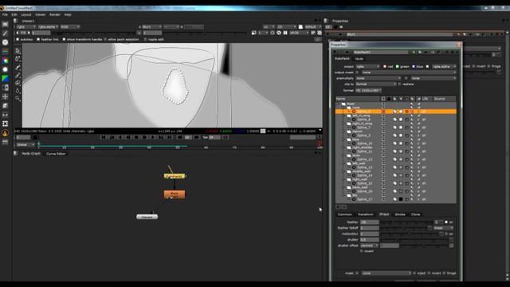The image size is (510, 287).
Task: Open the 3D nodes cube icon
Action: point(5,106)
